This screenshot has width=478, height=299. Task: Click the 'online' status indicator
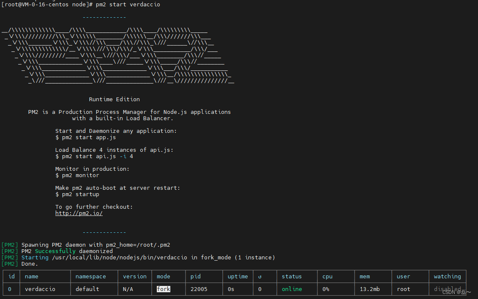292,289
